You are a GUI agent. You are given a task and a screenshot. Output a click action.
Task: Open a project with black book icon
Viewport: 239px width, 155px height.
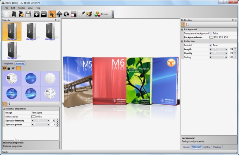pyautogui.click(x=14, y=14)
